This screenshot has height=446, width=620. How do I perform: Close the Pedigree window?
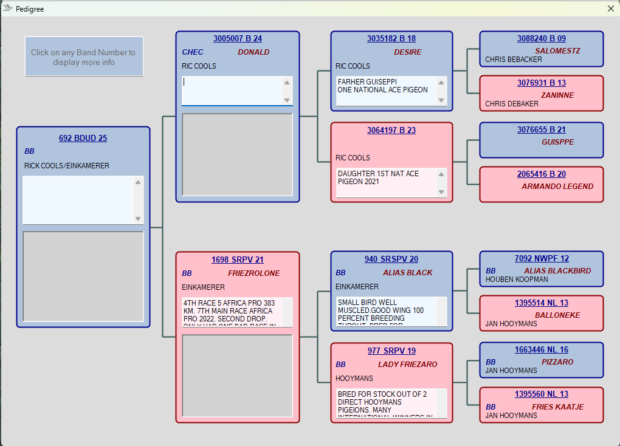point(610,9)
